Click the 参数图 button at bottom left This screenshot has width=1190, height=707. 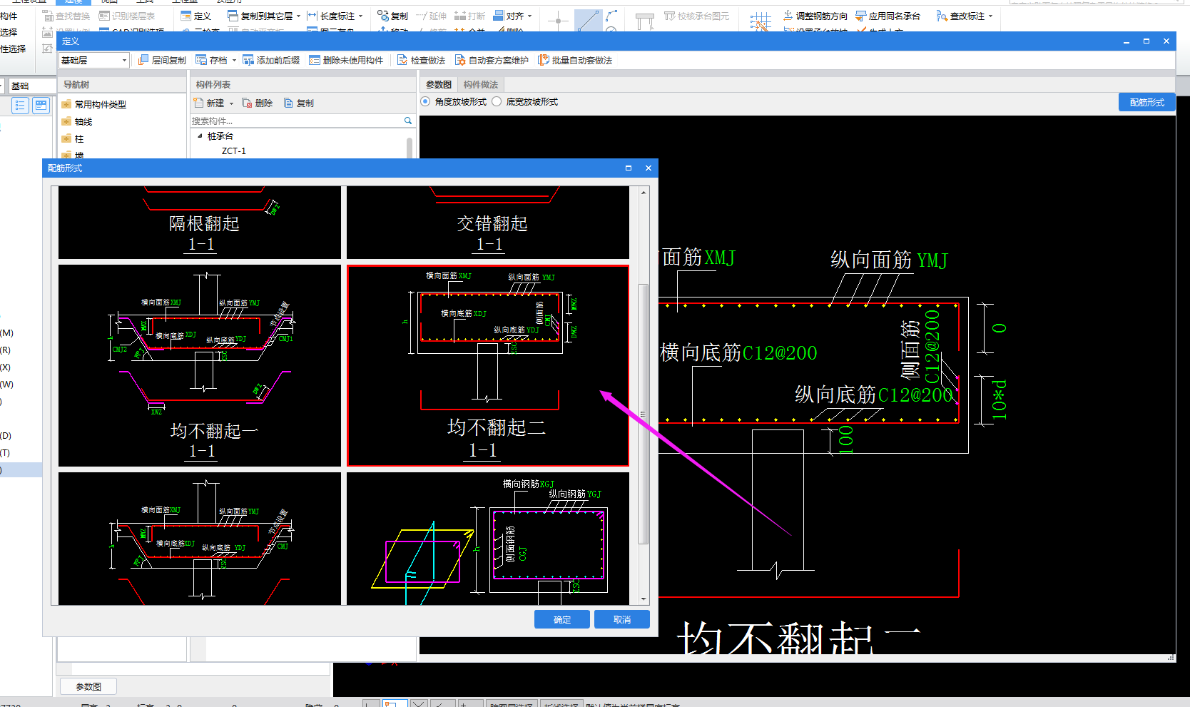88,687
